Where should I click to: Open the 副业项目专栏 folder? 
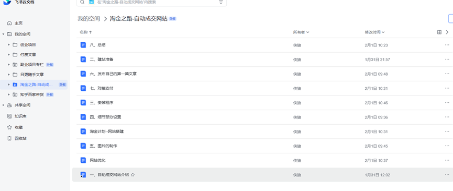point(32,65)
